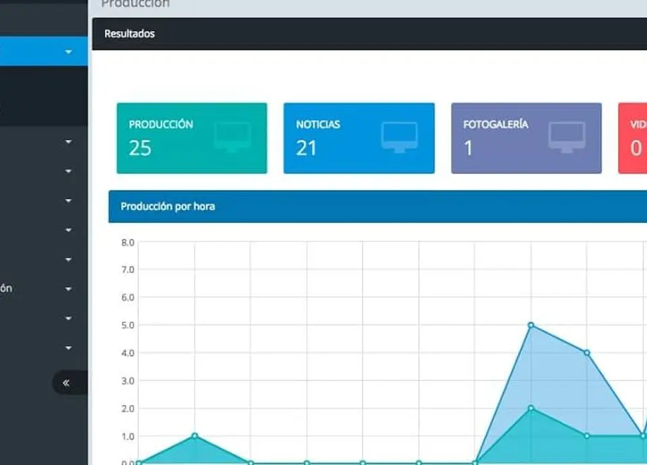Click the monitor icon in the Fotogalería card

pos(567,137)
